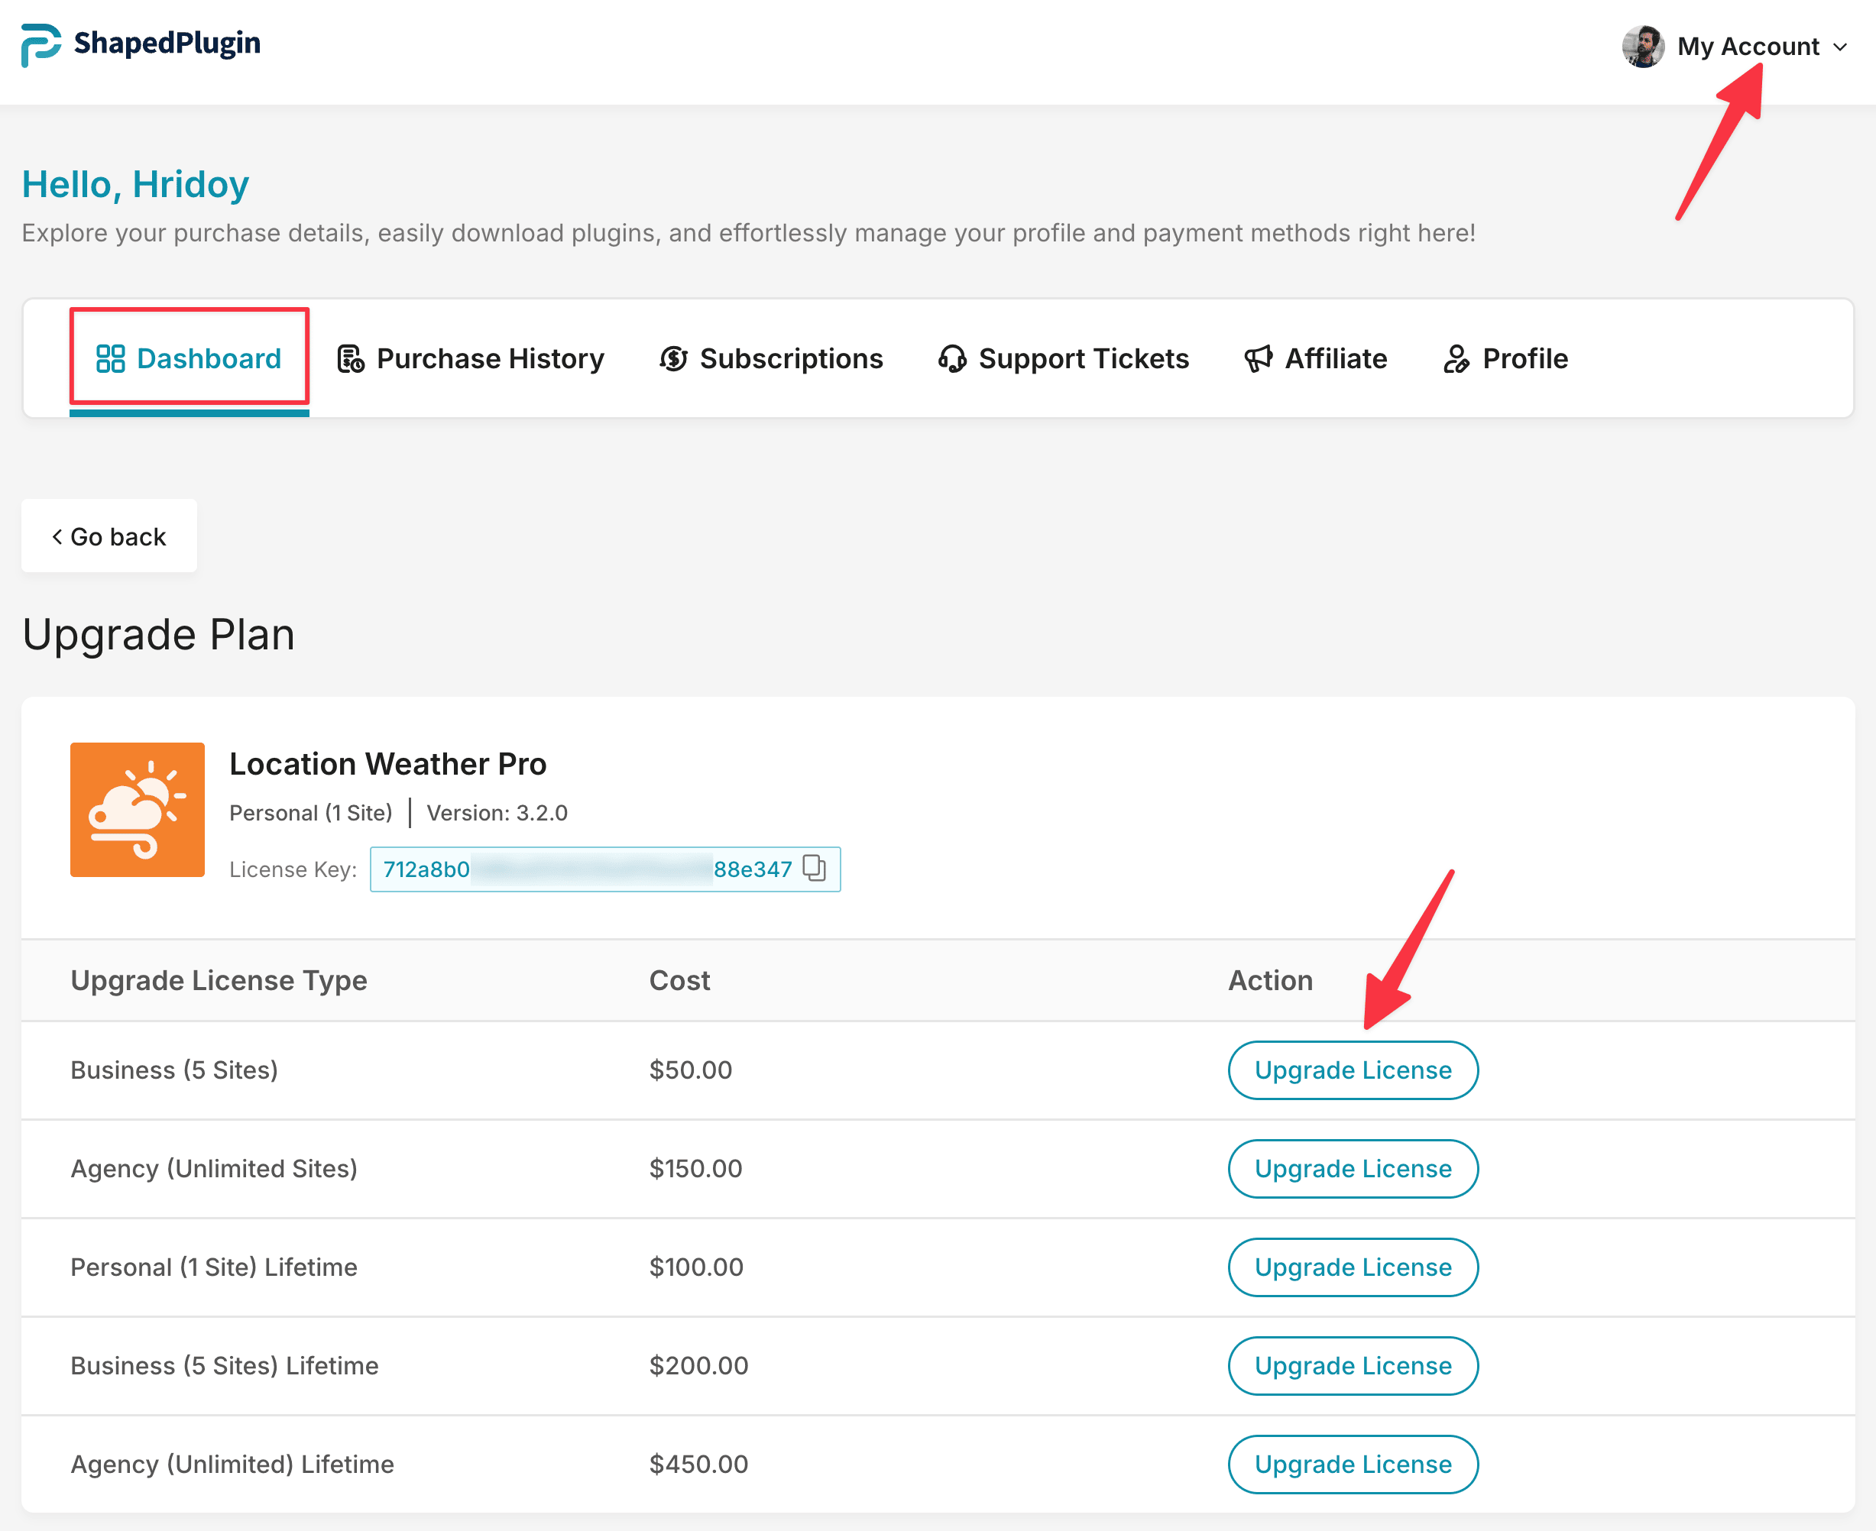Click the 'Personal (1 Site)' plan text
This screenshot has height=1531, width=1876.
(x=311, y=813)
